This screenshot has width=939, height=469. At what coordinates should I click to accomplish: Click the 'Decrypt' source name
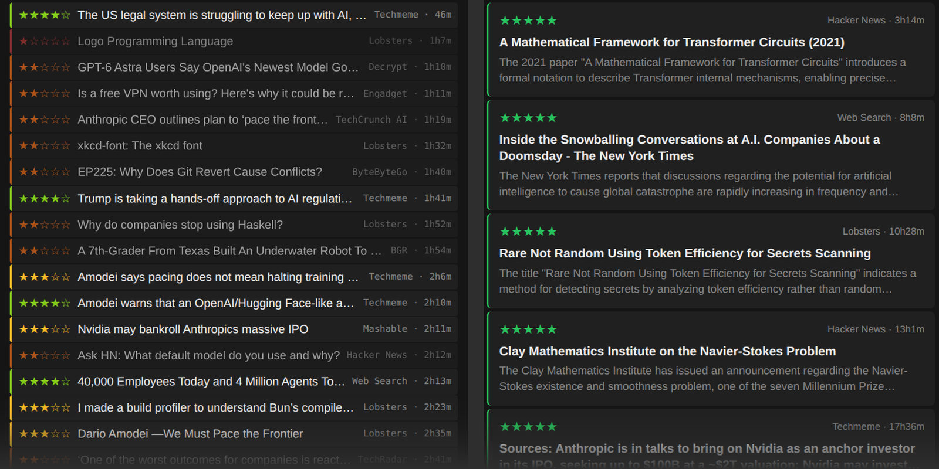[x=388, y=67]
